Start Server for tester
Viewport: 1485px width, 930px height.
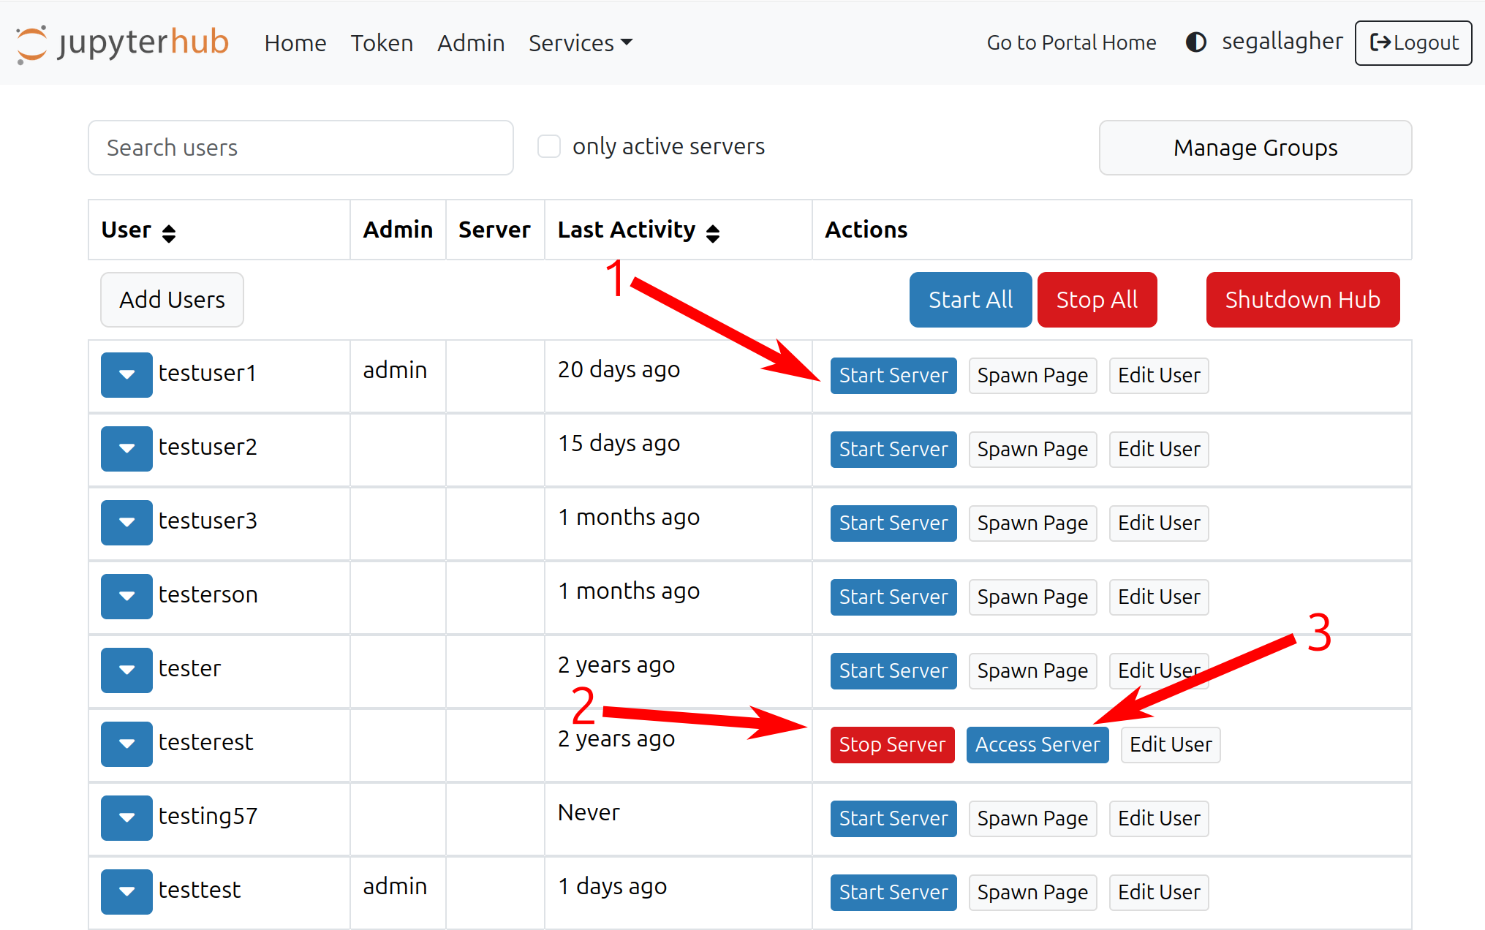tap(893, 671)
